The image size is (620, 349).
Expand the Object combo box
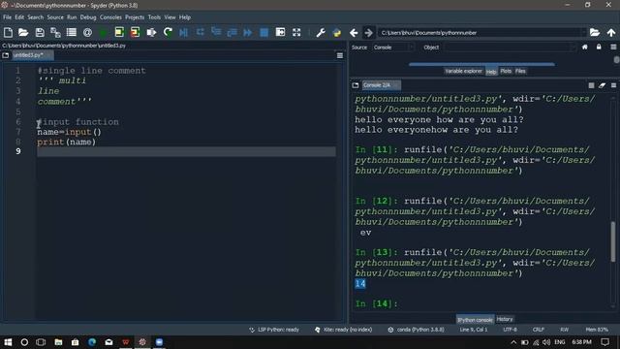coord(510,48)
